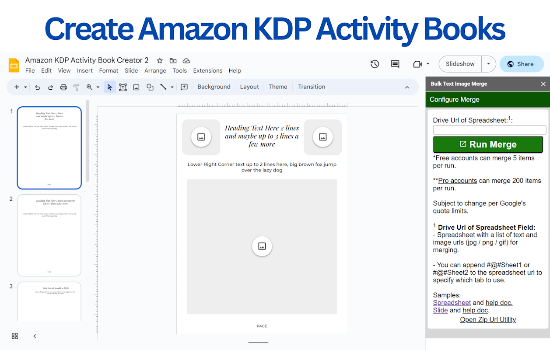Viewport: 550px width, 350px height.
Task: Click the Redo icon
Action: (50, 87)
